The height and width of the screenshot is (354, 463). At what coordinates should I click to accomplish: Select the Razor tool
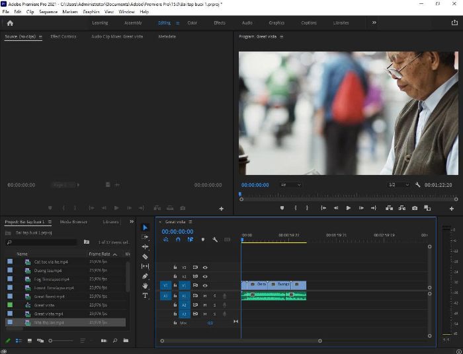tap(145, 256)
